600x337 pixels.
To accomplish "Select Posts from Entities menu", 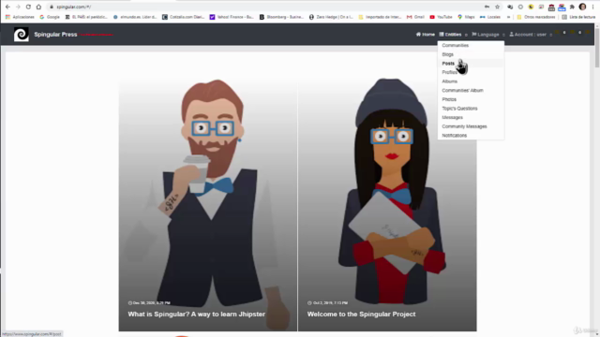I will click(448, 64).
